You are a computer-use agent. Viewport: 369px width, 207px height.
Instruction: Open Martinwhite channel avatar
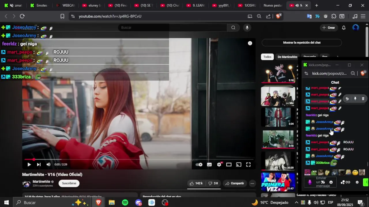pos(27,183)
